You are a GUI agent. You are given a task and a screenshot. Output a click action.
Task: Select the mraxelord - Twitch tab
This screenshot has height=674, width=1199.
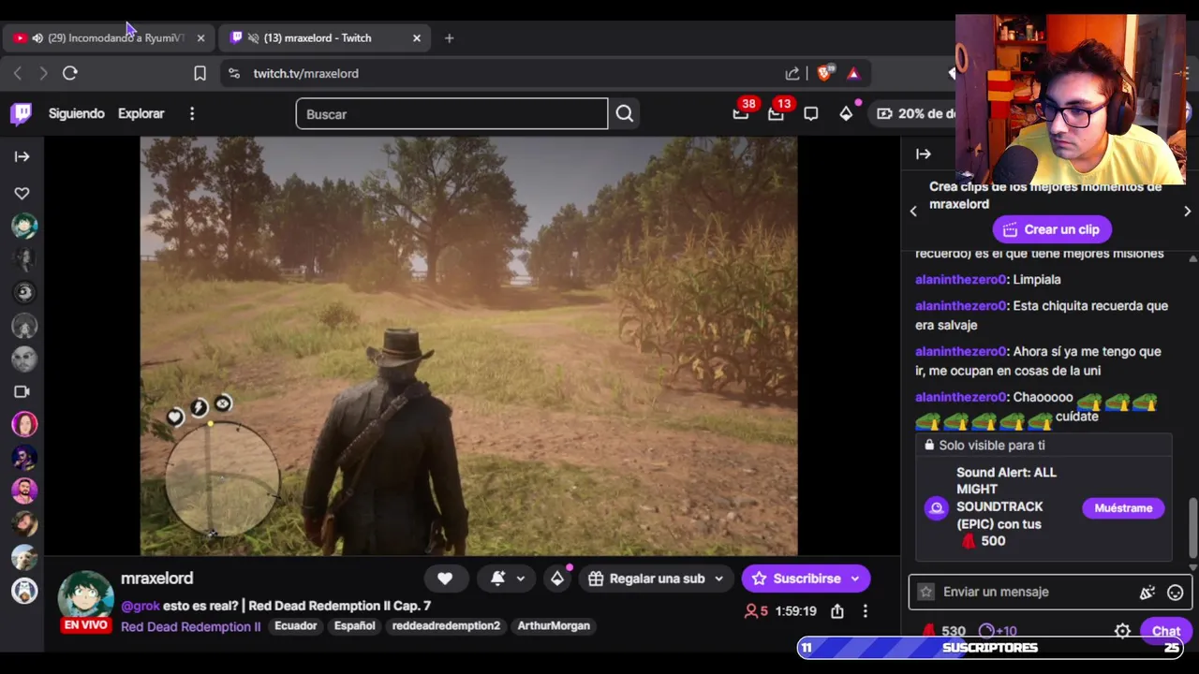tap(323, 37)
